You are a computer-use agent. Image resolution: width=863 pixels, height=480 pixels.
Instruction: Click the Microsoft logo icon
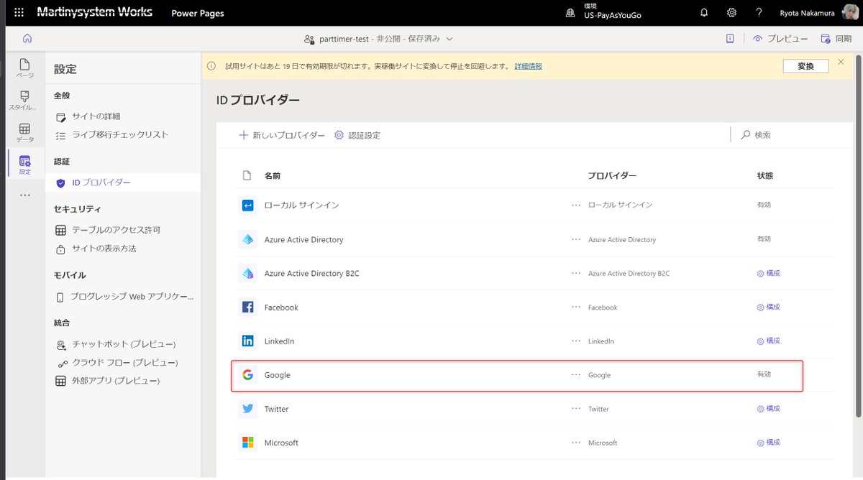pyautogui.click(x=247, y=443)
